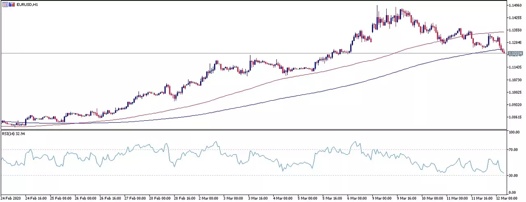Viewport: 526px width, 202px height.
Task: Click the RSI 70.00 level value
Action: (514, 150)
